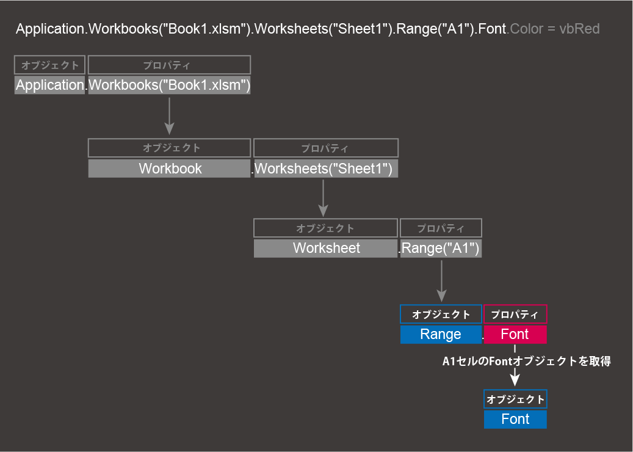This screenshot has height=452, width=633.
Task: Select the blue Font object box
Action: click(515, 419)
